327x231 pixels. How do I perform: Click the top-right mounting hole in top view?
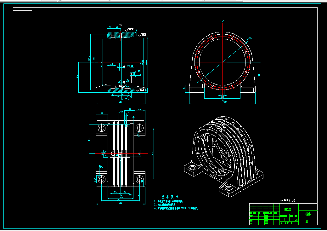click(x=139, y=128)
